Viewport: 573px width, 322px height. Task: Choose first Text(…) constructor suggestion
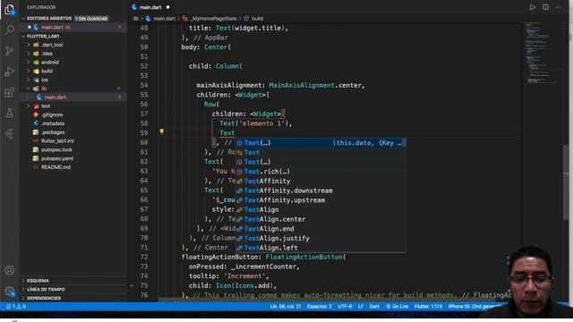pos(321,143)
